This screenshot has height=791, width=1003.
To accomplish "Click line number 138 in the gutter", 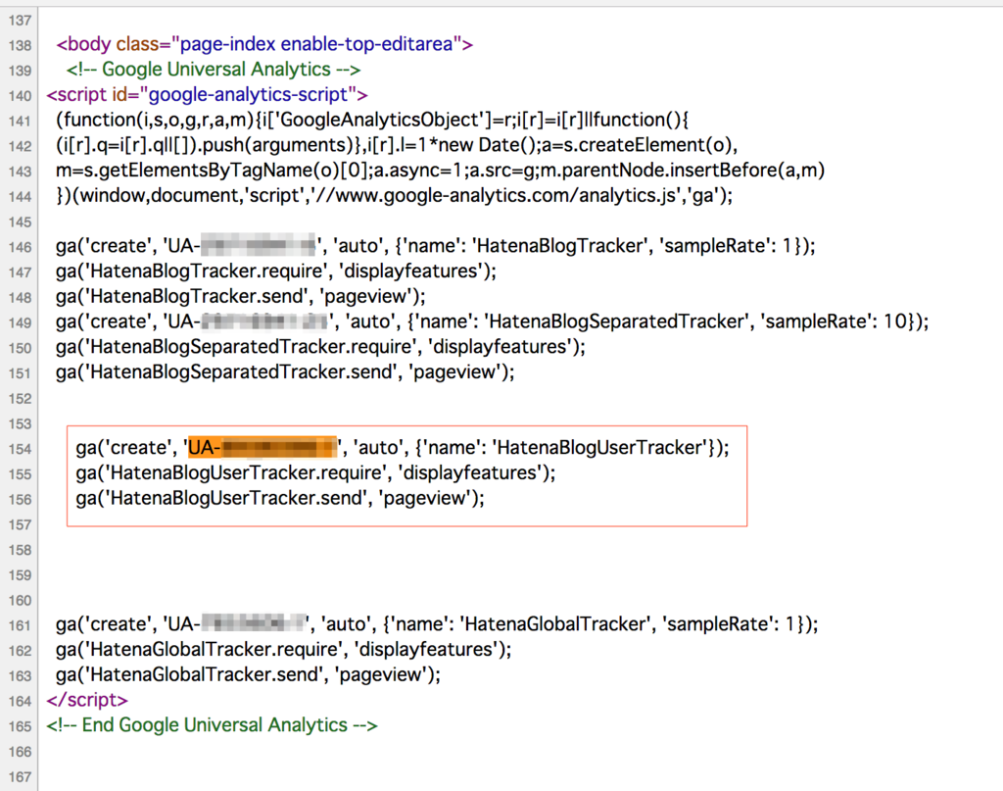I will pyautogui.click(x=20, y=45).
